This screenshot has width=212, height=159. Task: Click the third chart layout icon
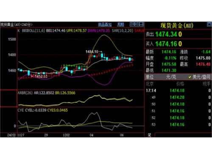(142, 24)
